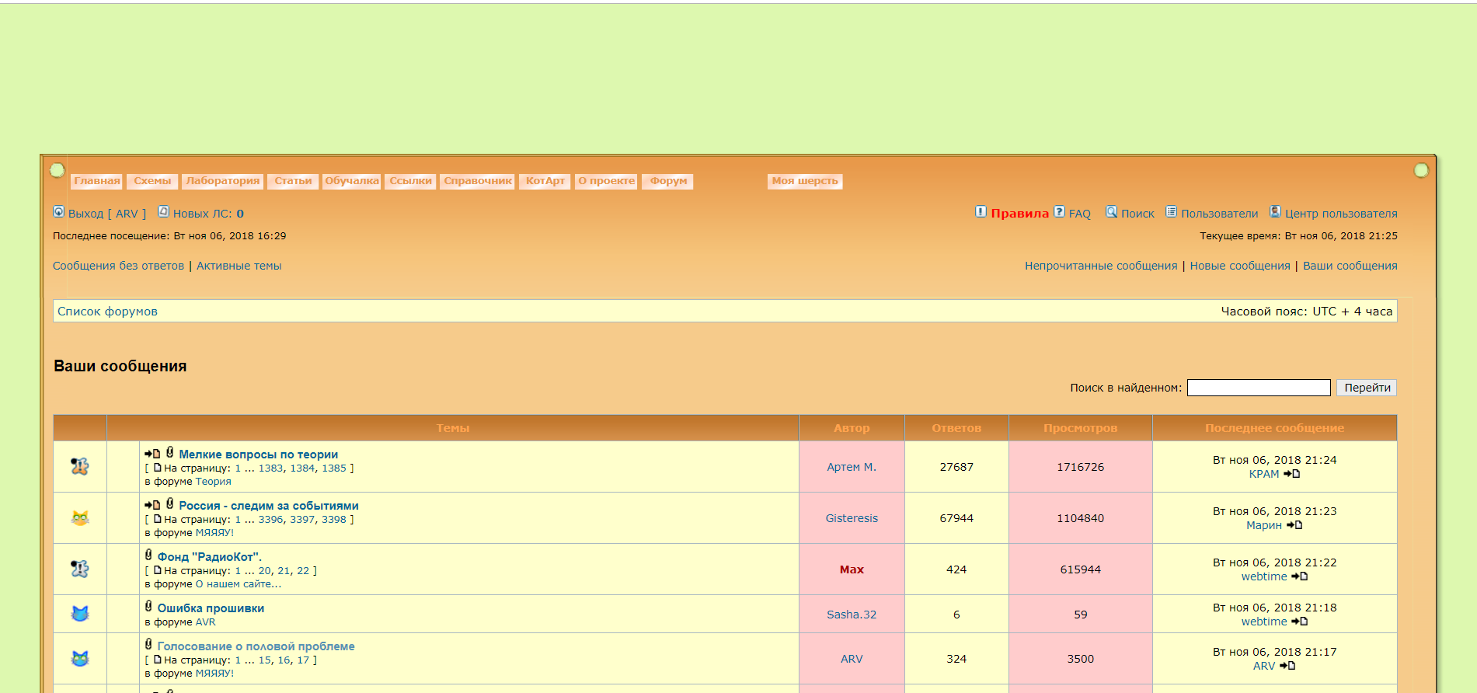
Task: Click the blue cat icon in the Ошибка прошивки row
Action: [80, 614]
